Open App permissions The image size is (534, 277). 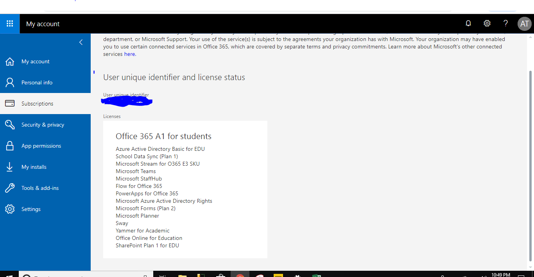click(x=45, y=146)
